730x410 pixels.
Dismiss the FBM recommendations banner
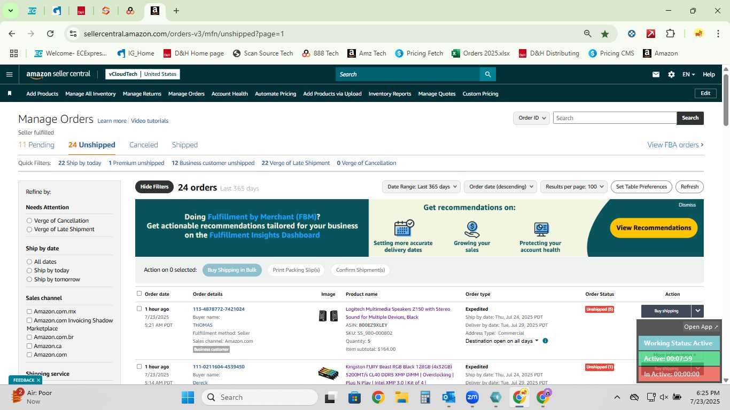click(x=687, y=205)
